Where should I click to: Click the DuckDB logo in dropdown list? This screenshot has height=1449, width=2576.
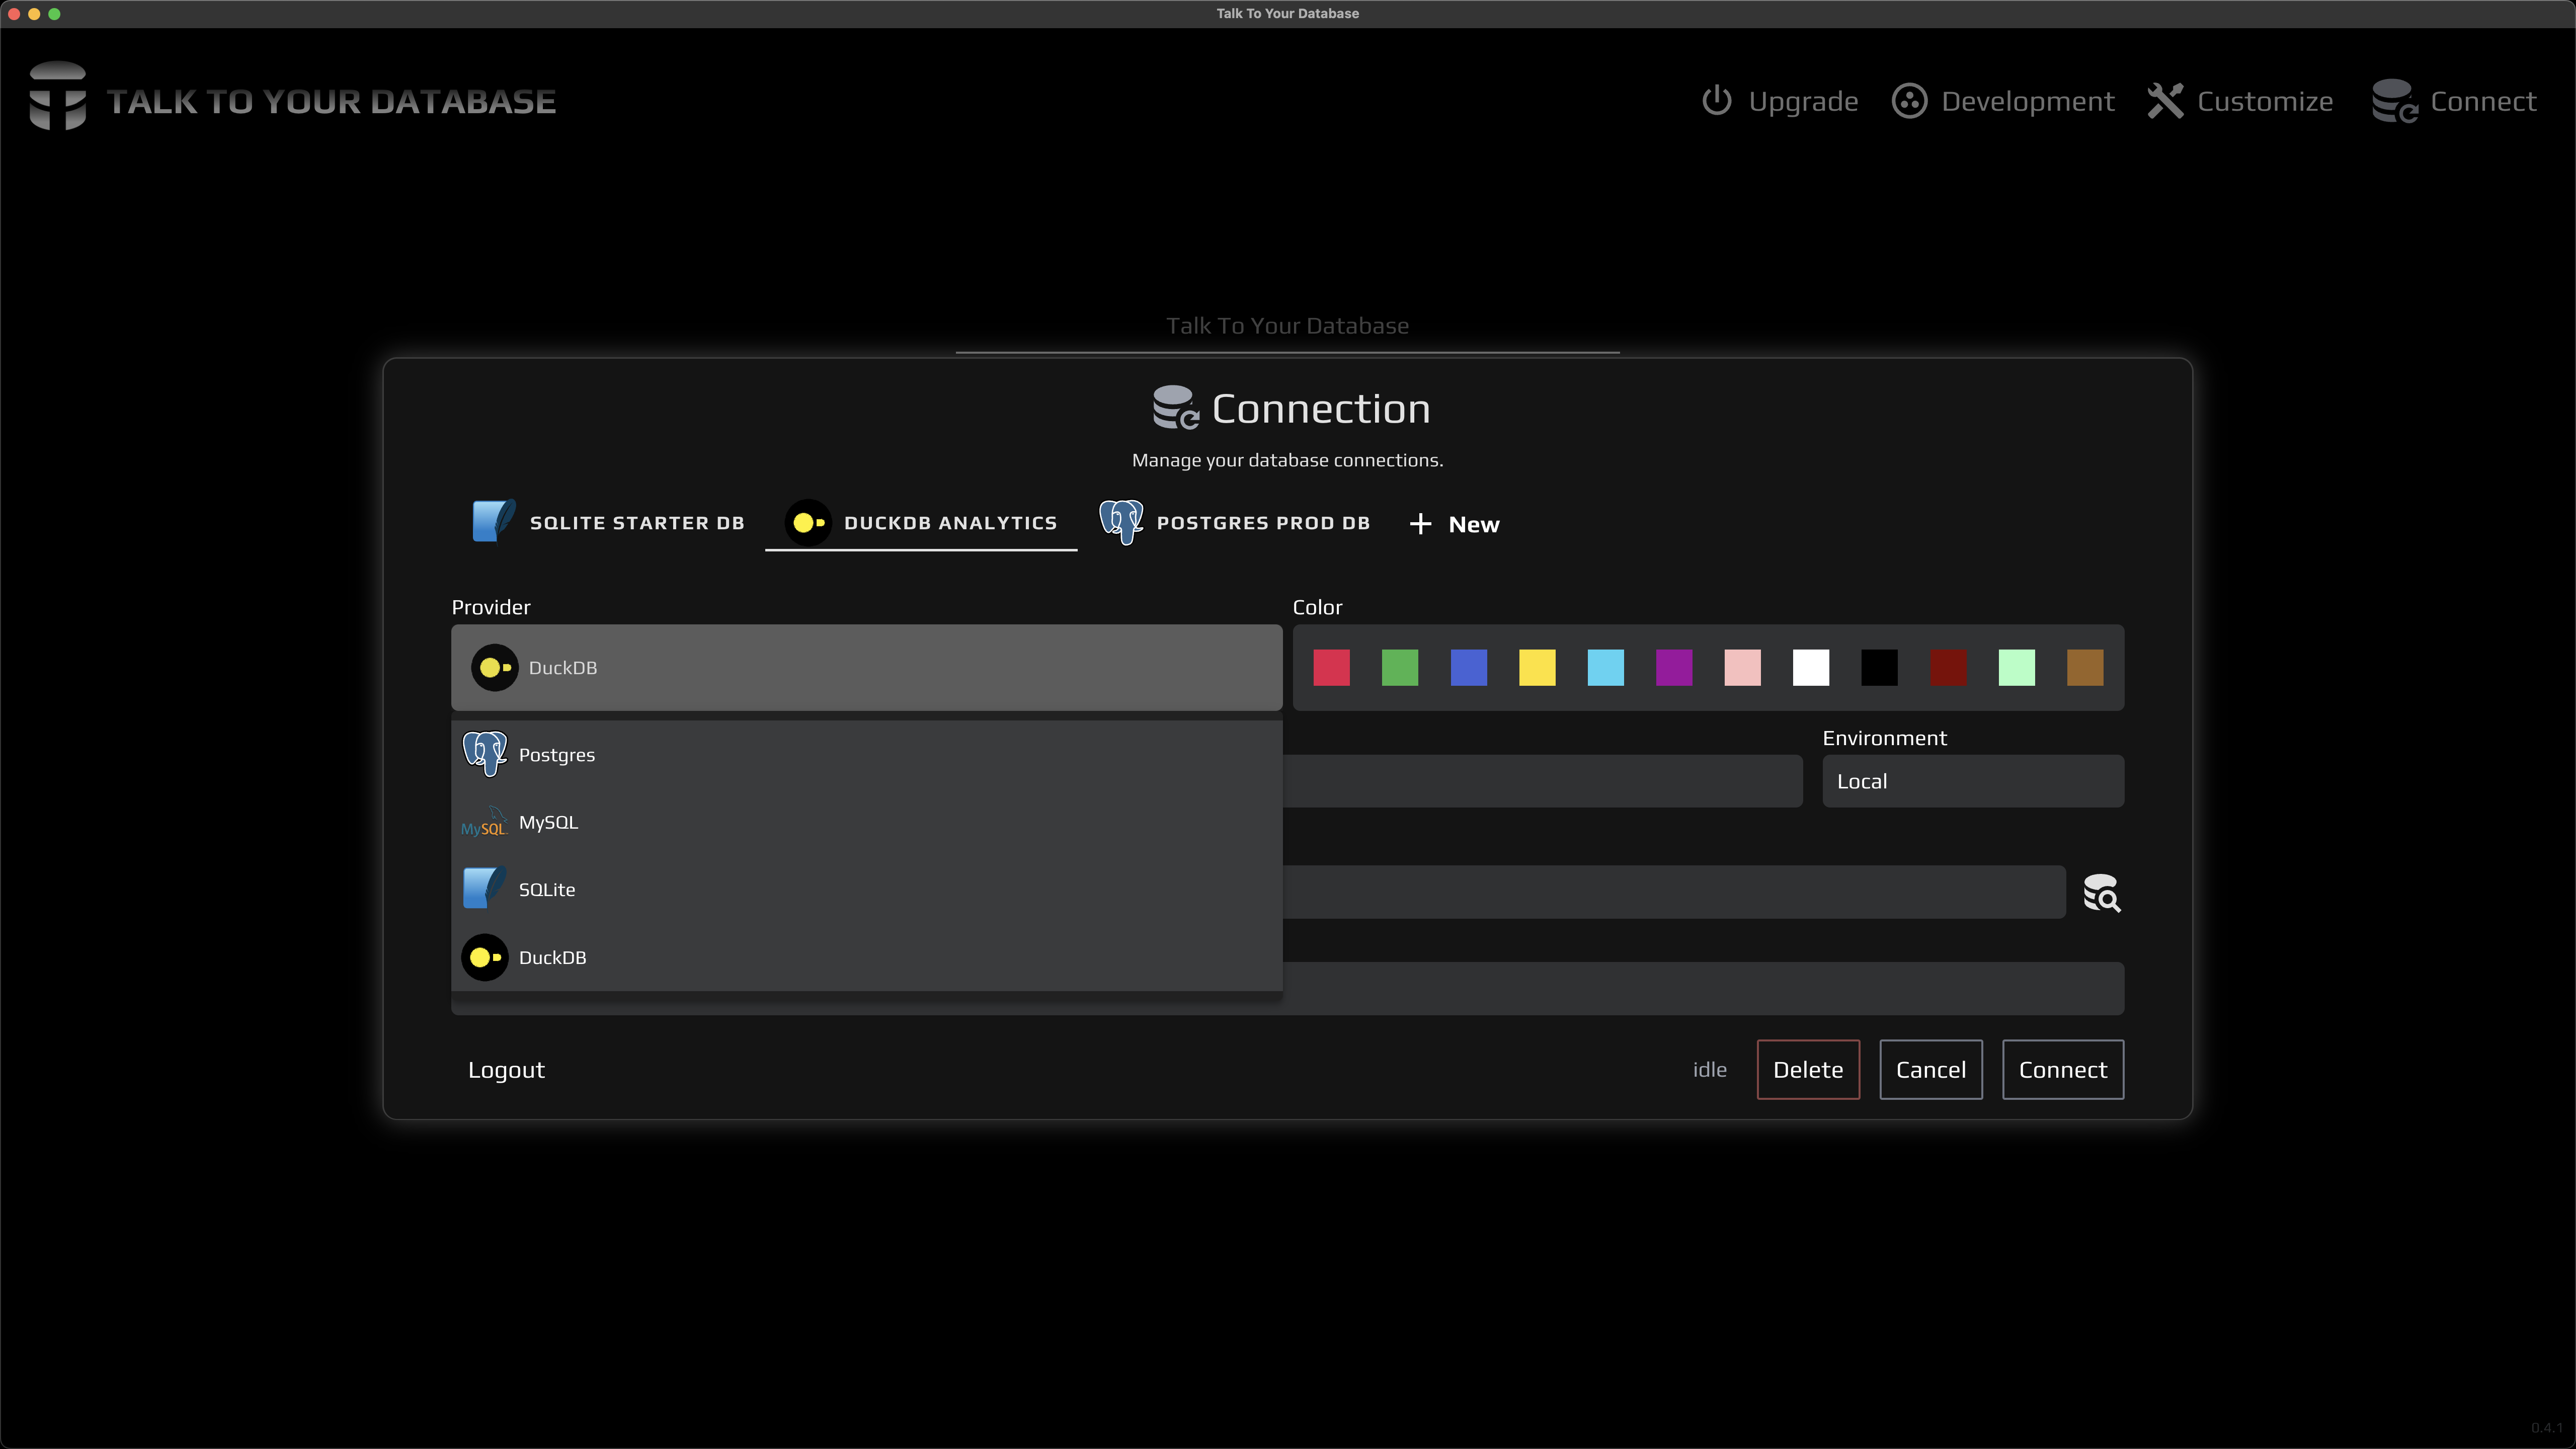485,957
